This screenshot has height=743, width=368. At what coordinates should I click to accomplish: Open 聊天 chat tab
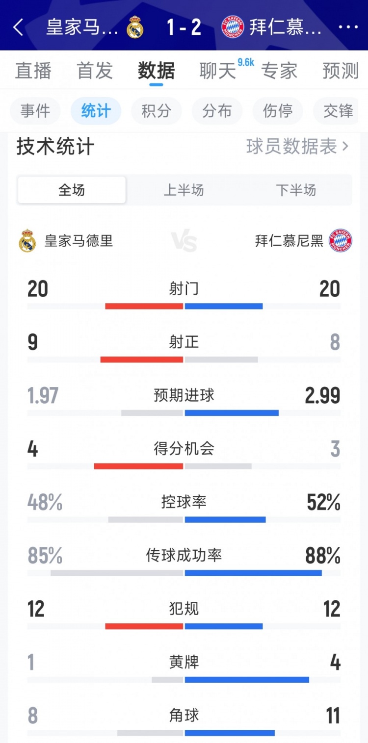coord(218,71)
